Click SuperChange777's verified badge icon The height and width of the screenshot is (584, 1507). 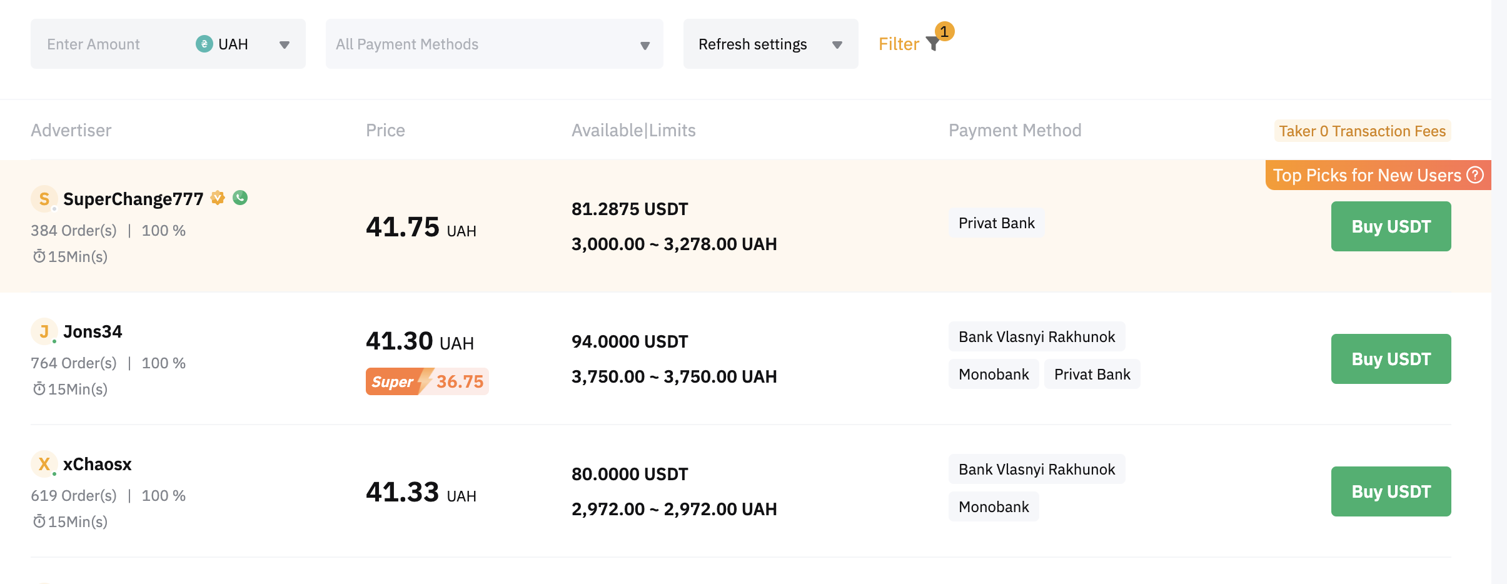coord(217,197)
